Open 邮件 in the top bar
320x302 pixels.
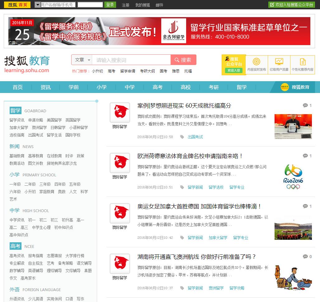159,5
